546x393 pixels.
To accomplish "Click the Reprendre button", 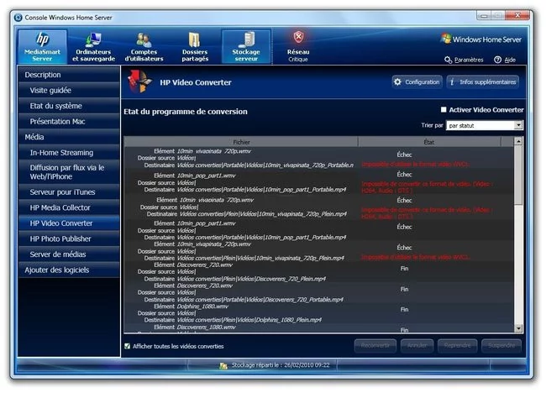I will pyautogui.click(x=457, y=346).
